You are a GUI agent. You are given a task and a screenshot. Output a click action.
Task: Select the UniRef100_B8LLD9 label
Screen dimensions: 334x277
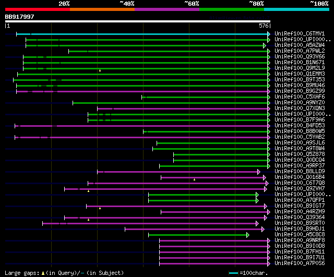300,172
